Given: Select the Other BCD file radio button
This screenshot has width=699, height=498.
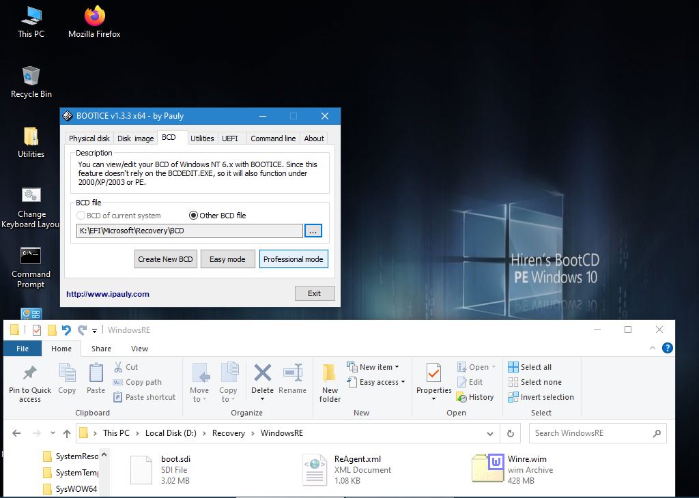Looking at the screenshot, I should pos(193,216).
